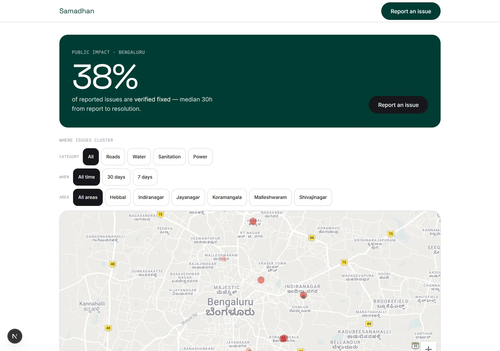Select the All areas filter
Viewport: 500px width, 351px height.
(88, 197)
